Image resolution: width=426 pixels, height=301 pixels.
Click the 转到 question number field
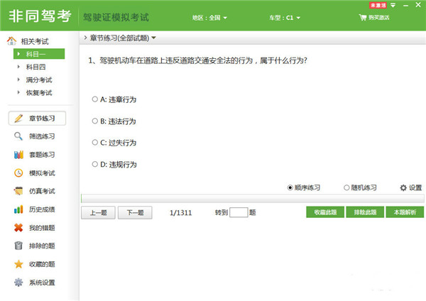click(x=239, y=212)
